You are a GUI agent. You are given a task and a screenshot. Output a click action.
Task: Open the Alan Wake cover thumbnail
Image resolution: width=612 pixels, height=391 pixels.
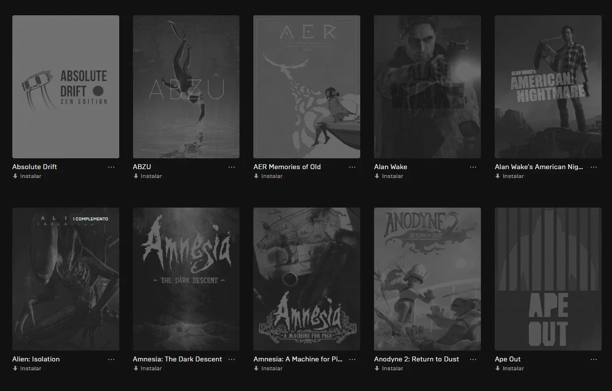click(427, 87)
